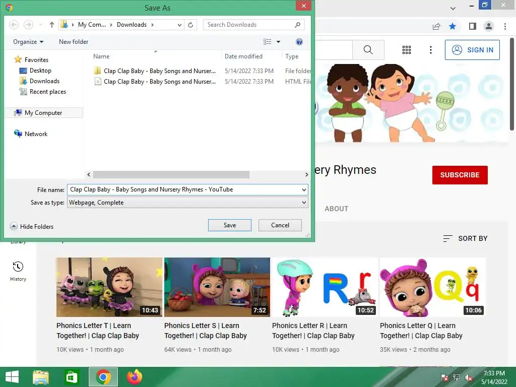Switch to the ABOUT channel tab
Image resolution: width=516 pixels, height=387 pixels.
[336, 209]
